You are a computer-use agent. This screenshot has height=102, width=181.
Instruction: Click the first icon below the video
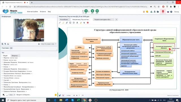(3, 44)
